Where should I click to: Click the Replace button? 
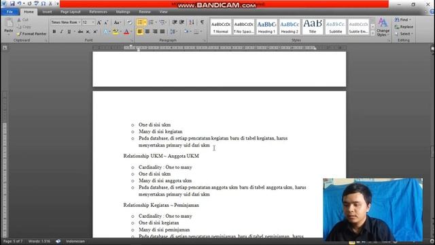(404, 27)
